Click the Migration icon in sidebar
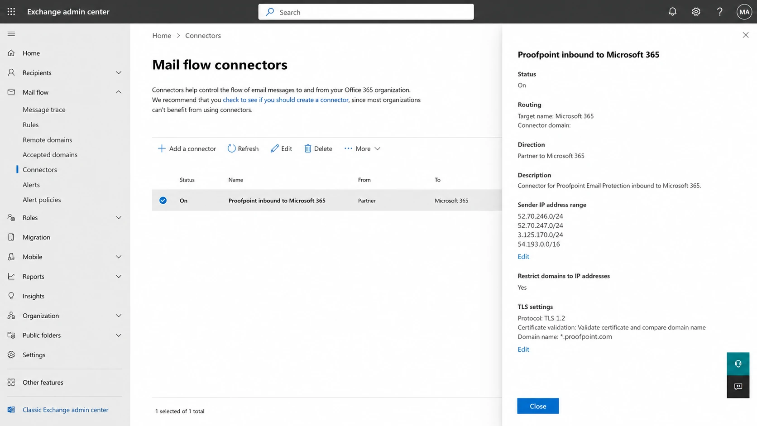Screen dimensions: 757x426 tap(11, 237)
